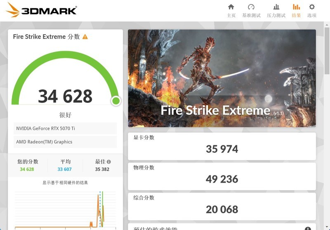
Task: Click the 物理分数 label
Action: point(144,167)
